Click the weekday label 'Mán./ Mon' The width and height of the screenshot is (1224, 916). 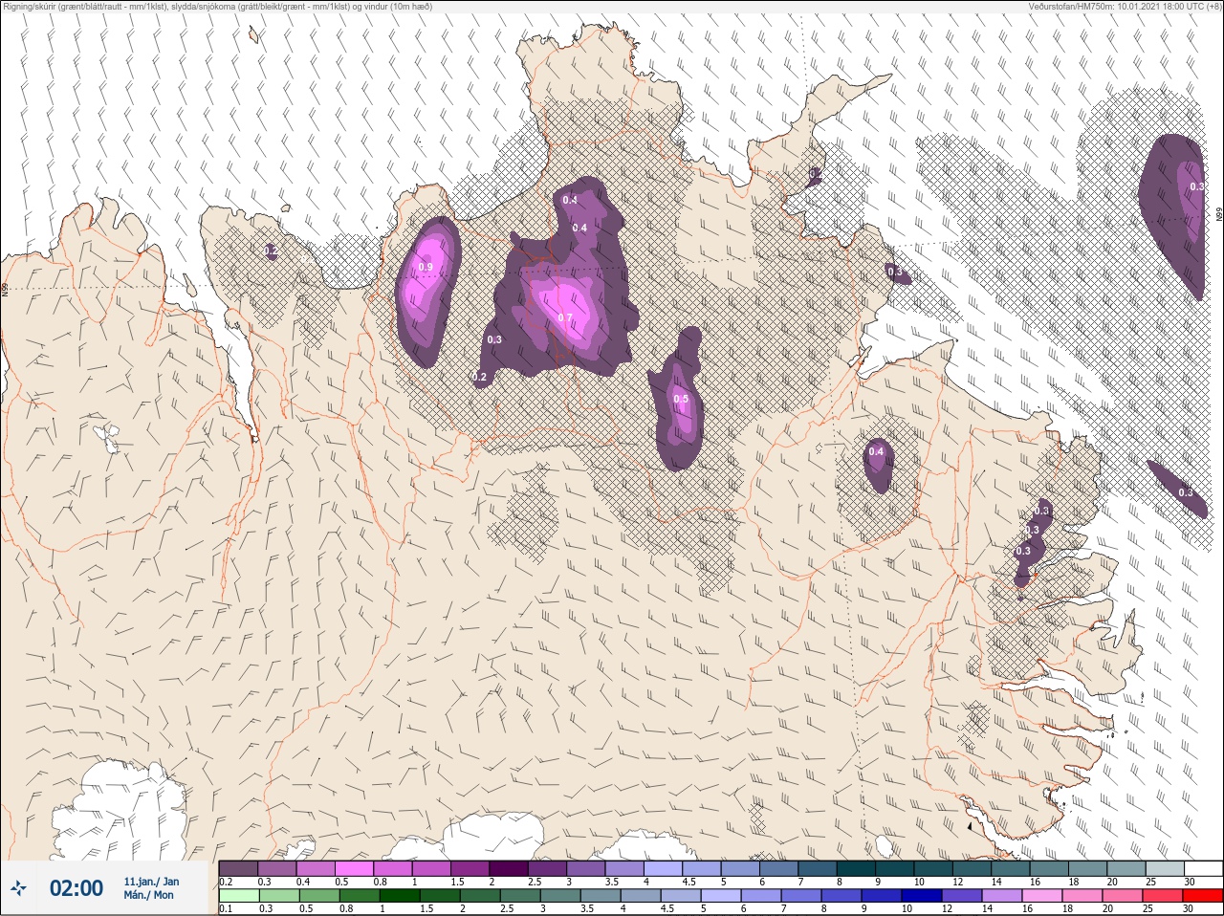pyautogui.click(x=149, y=895)
